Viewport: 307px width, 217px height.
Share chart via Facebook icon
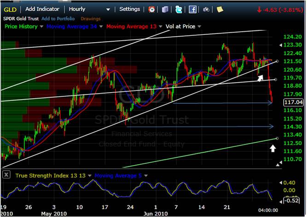(x=192, y=9)
